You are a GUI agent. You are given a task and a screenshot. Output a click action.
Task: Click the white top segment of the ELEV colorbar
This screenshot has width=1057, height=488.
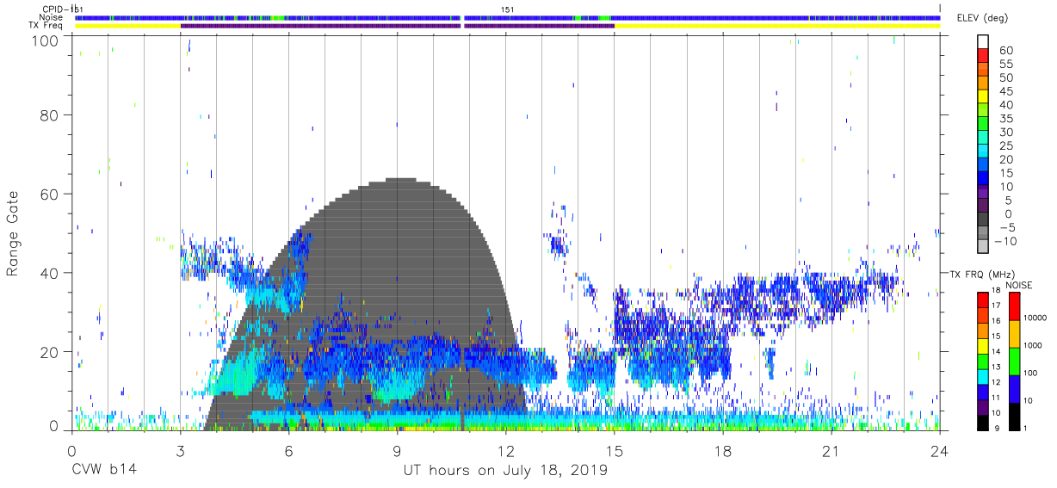(982, 42)
